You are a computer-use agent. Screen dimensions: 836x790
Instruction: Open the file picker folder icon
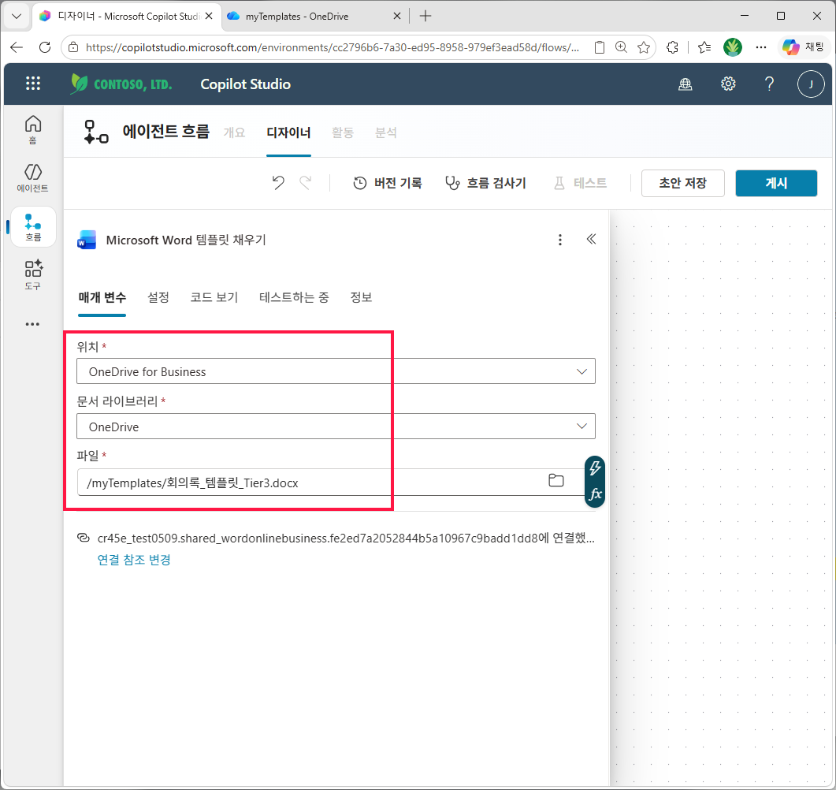pos(556,481)
